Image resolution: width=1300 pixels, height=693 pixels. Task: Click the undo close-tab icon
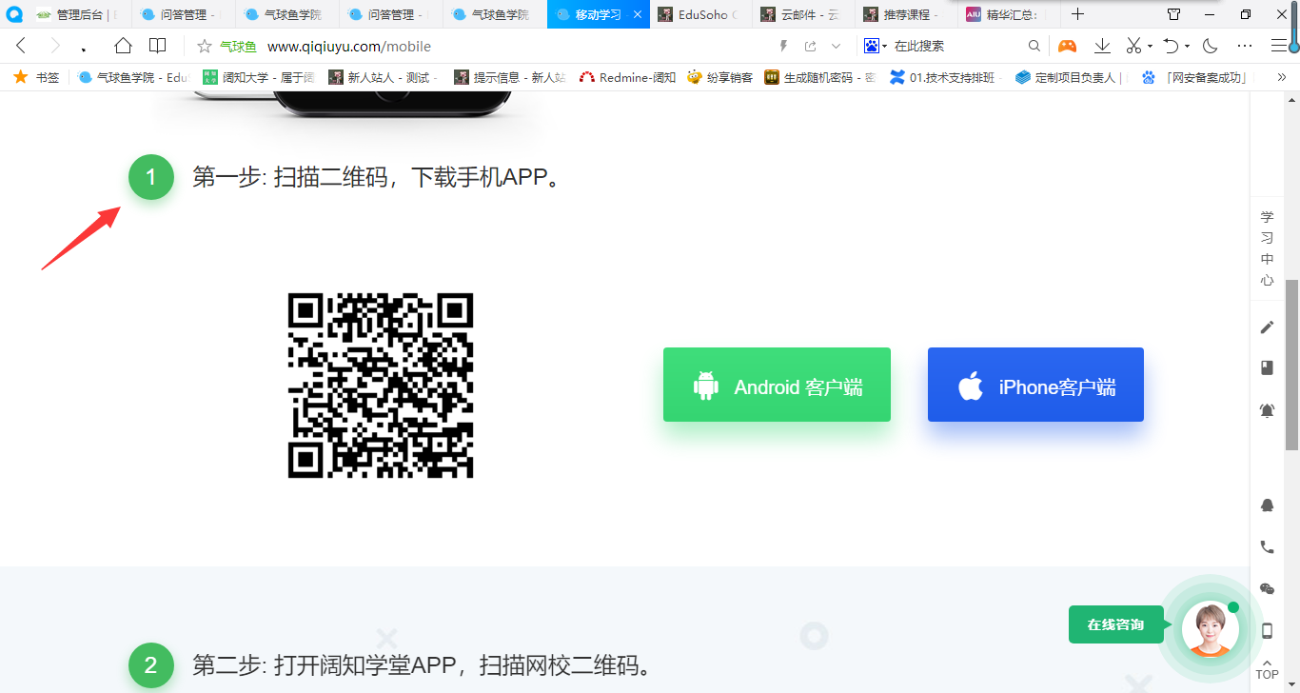click(x=1172, y=46)
